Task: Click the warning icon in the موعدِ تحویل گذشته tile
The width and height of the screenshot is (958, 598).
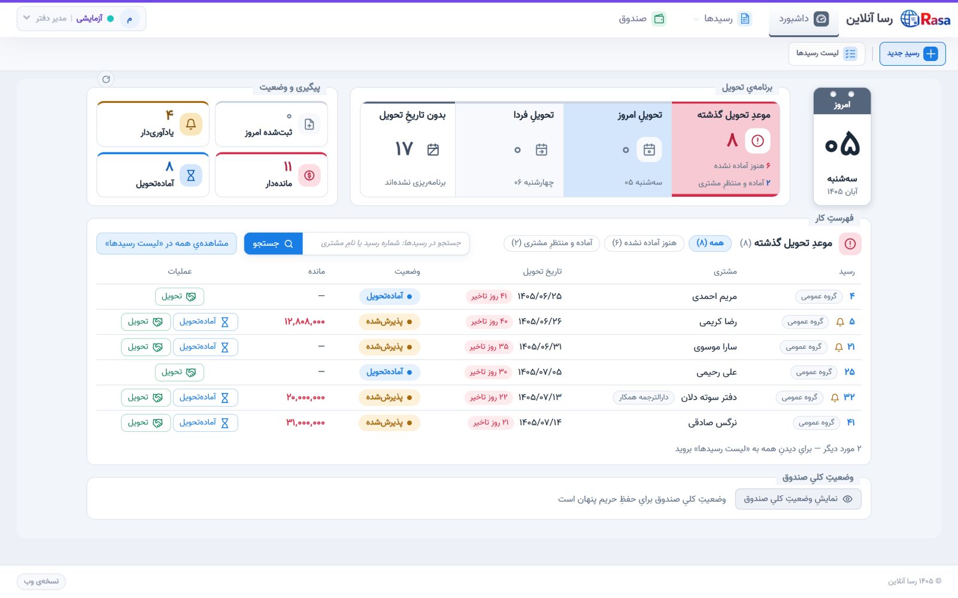Action: point(757,141)
